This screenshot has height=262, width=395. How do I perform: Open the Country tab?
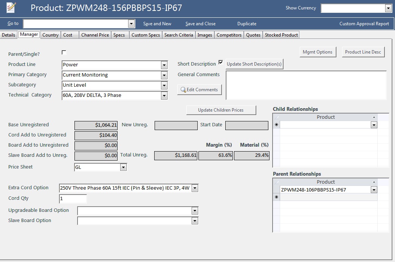click(50, 35)
